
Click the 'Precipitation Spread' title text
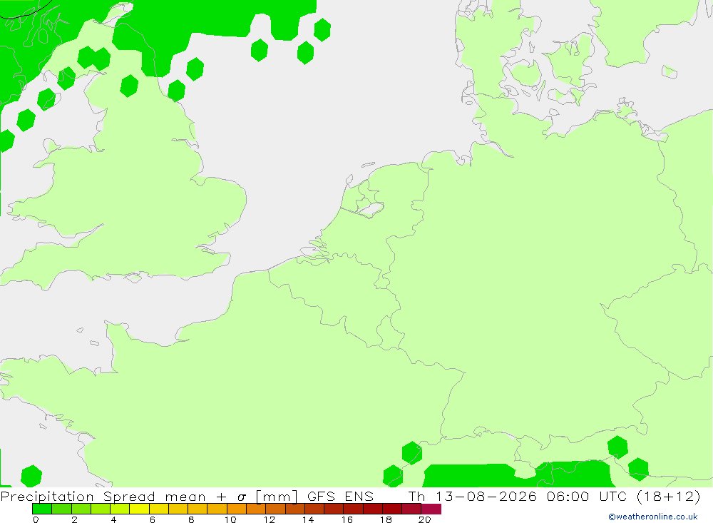click(x=78, y=497)
